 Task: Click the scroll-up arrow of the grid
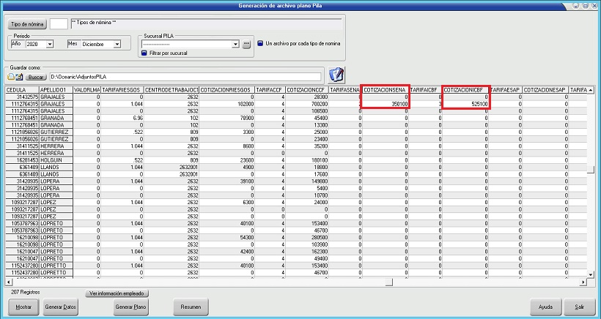click(591, 89)
